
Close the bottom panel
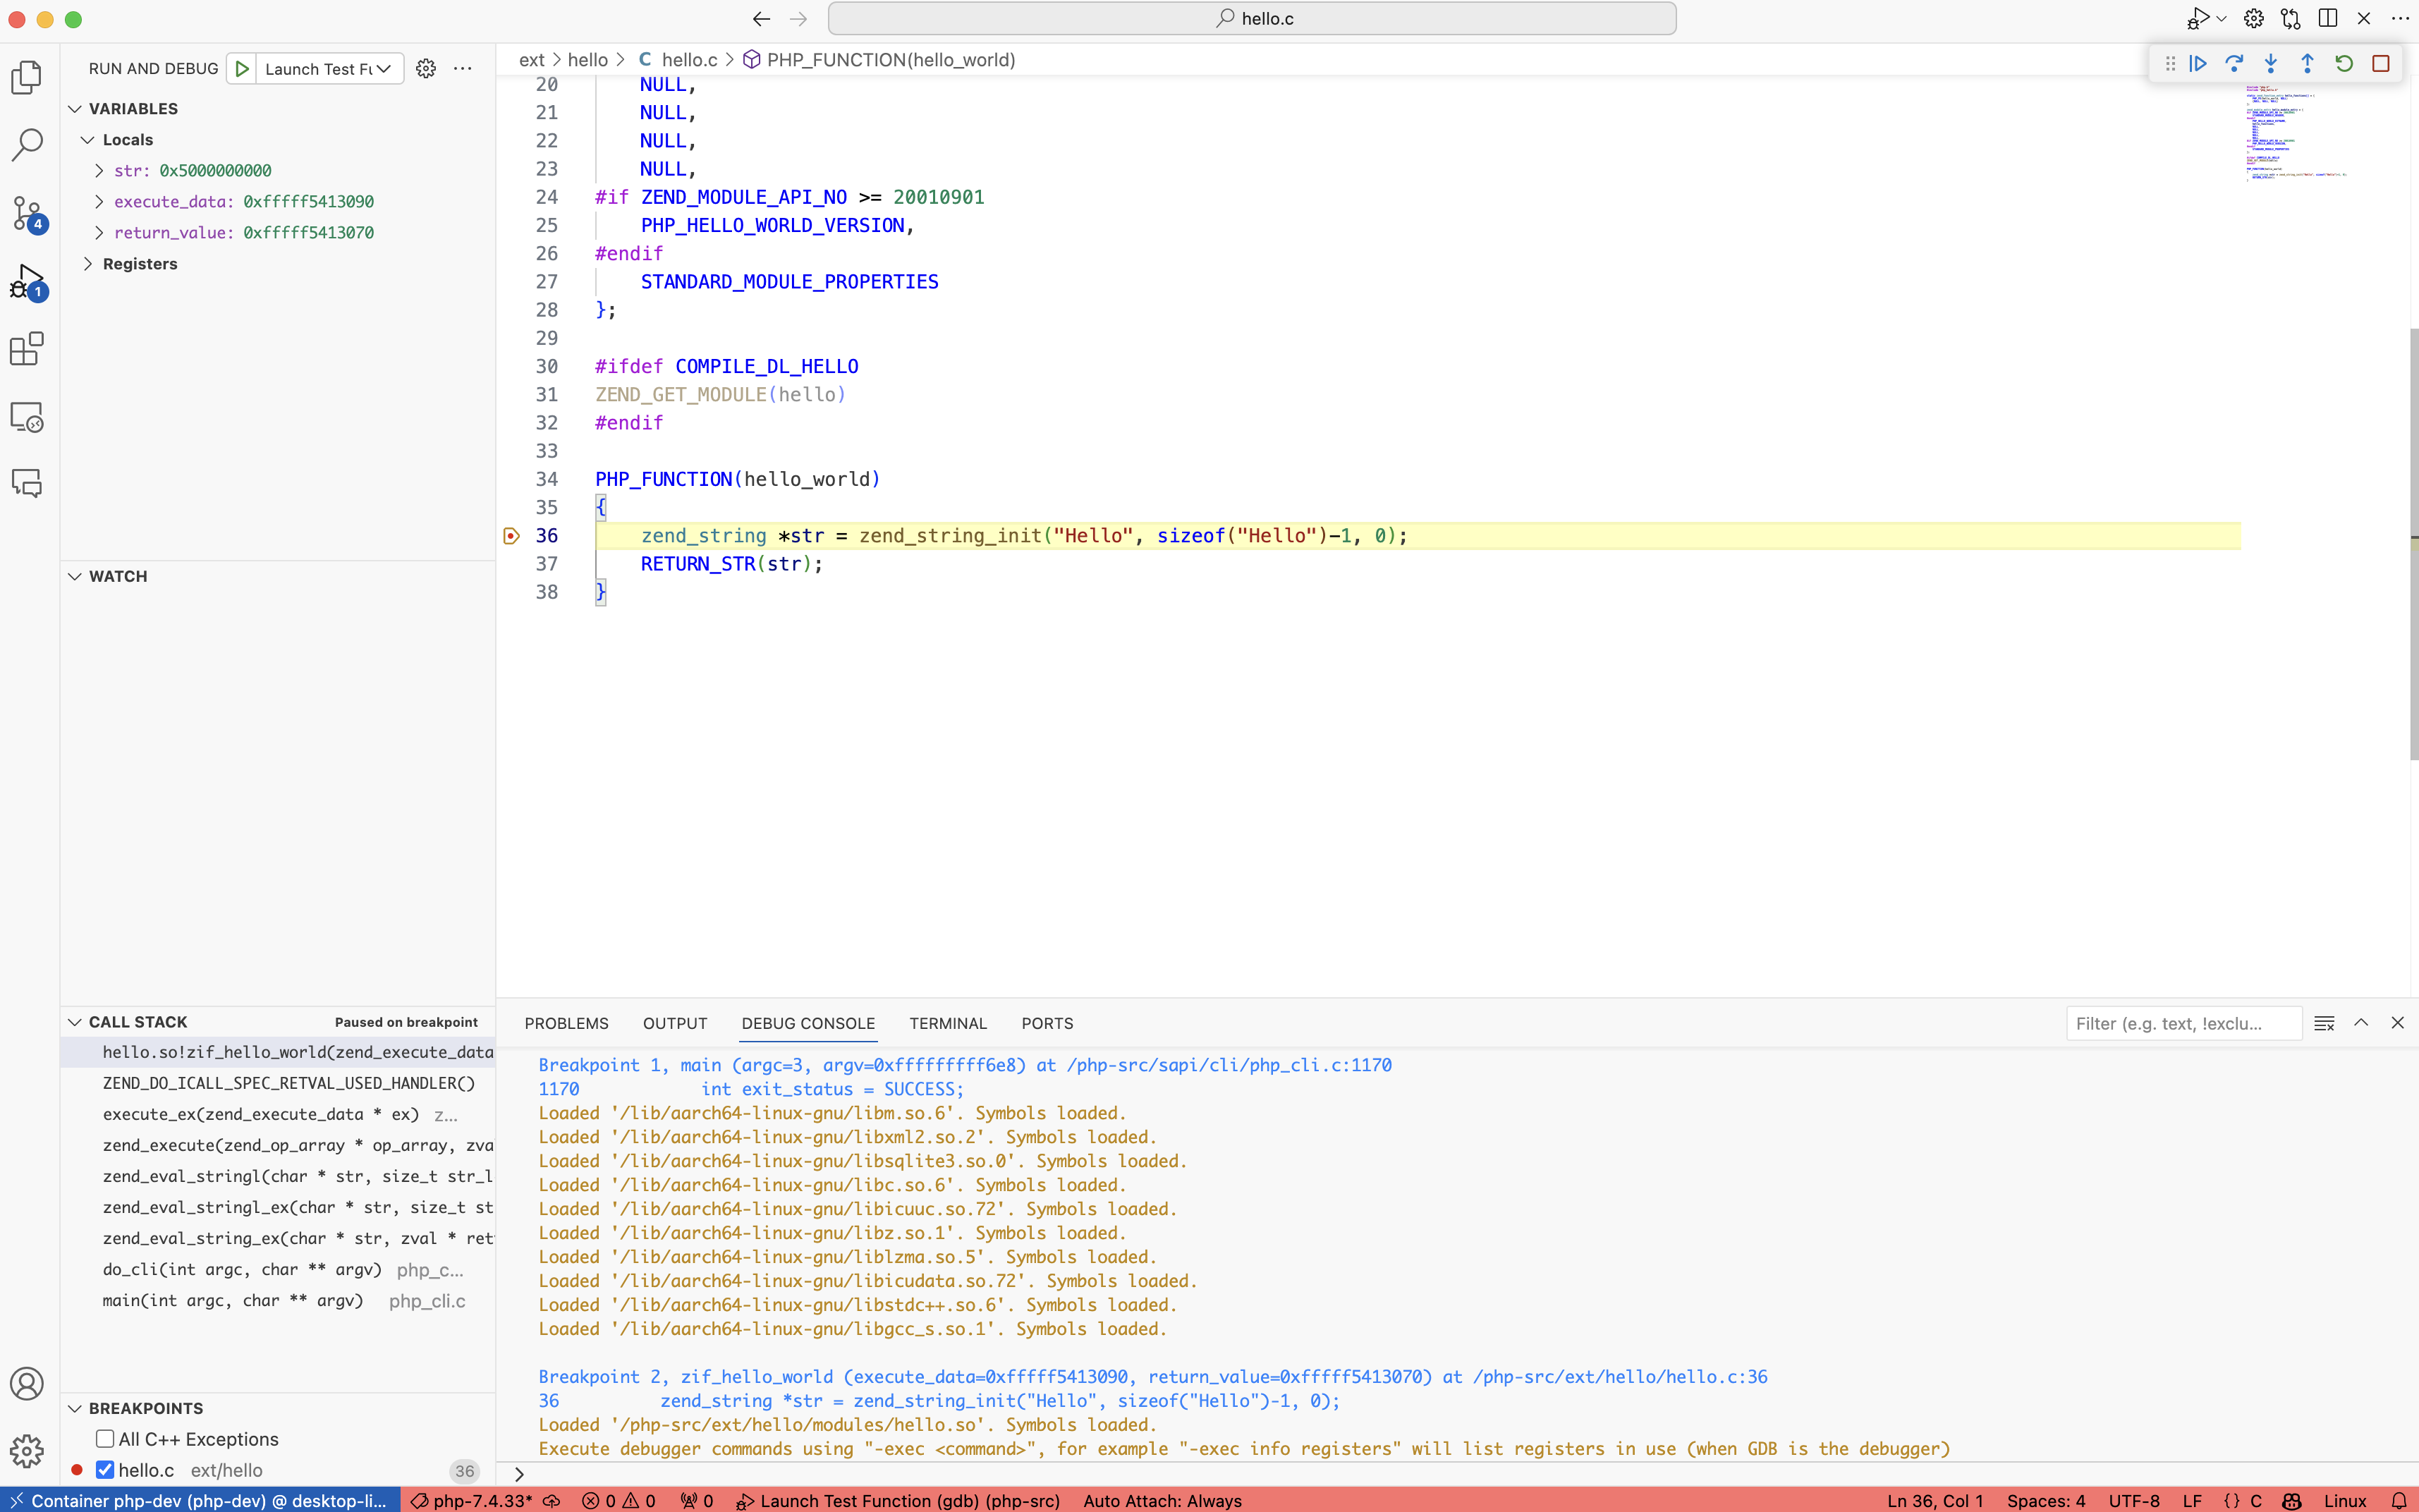2397,1023
